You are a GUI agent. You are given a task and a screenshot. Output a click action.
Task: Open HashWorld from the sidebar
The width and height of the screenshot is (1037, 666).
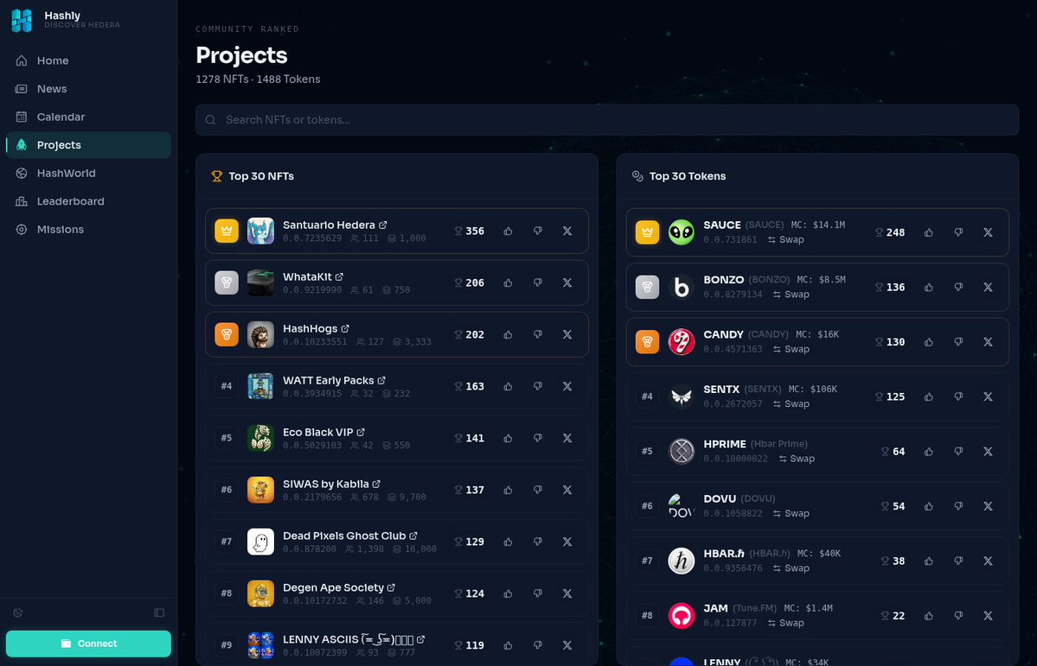(x=88, y=173)
